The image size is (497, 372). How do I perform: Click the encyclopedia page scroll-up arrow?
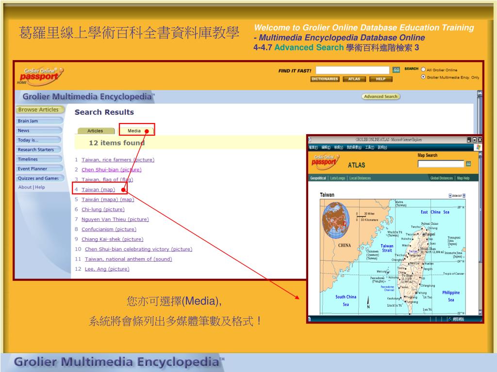click(479, 93)
